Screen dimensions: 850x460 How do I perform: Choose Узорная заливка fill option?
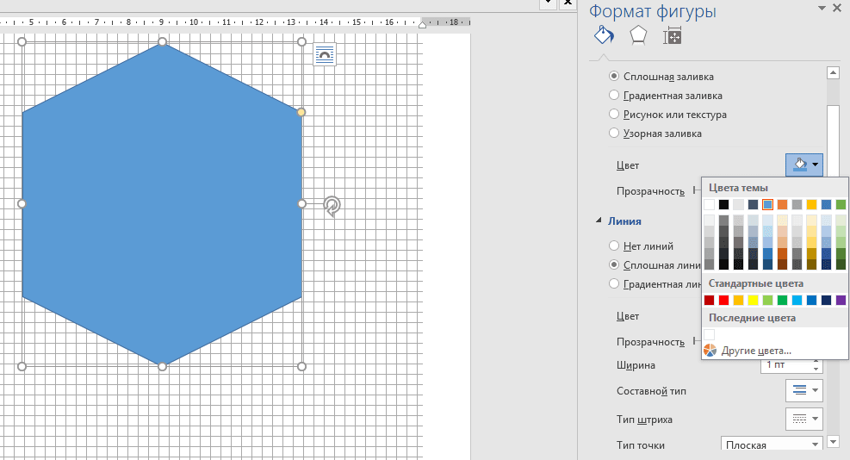pos(614,134)
